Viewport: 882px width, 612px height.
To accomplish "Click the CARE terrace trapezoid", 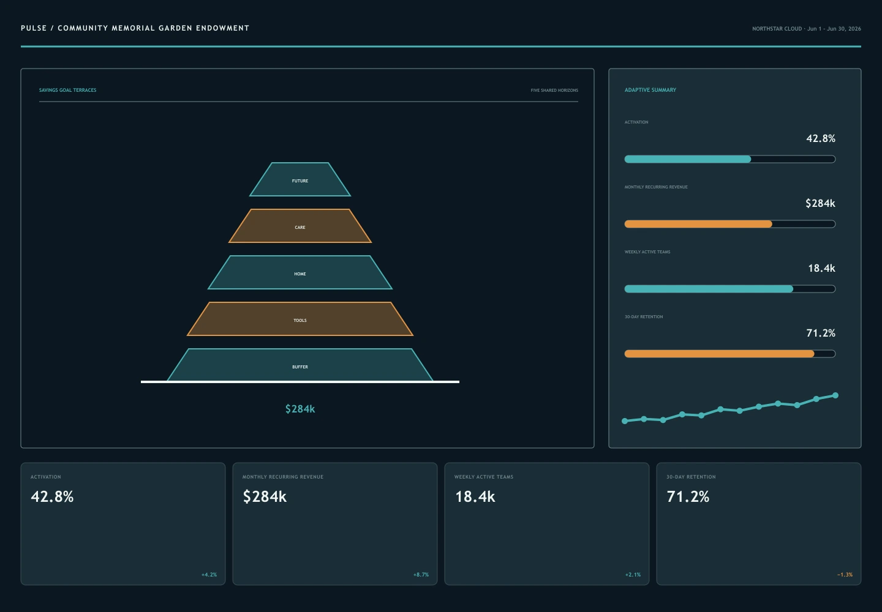I will [300, 226].
